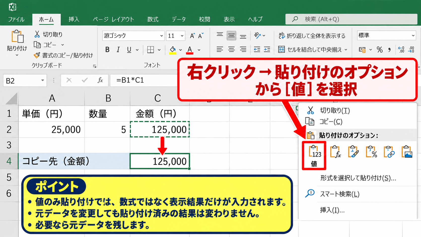
Task: Click the Insert Function fx button
Action: coord(100,80)
